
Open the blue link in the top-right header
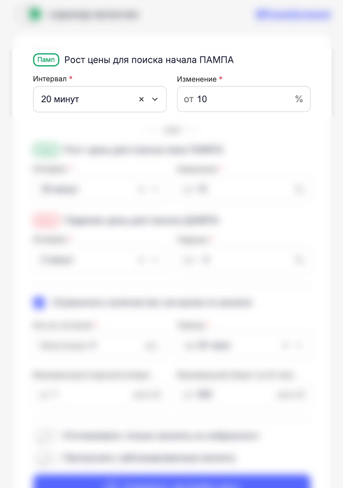coord(293,15)
